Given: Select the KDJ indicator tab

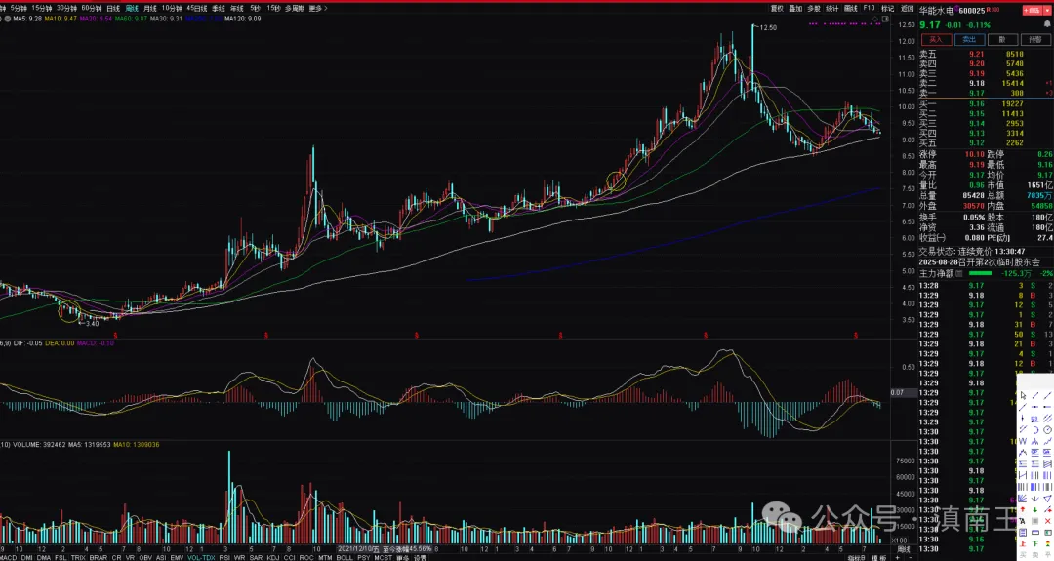Looking at the screenshot, I should pyautogui.click(x=273, y=558).
